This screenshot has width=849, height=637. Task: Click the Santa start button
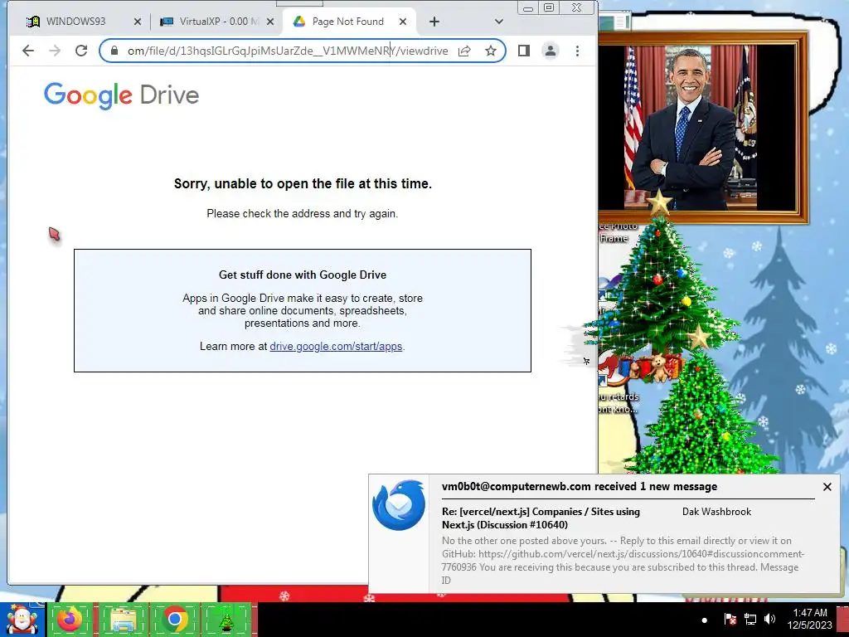[x=22, y=620]
